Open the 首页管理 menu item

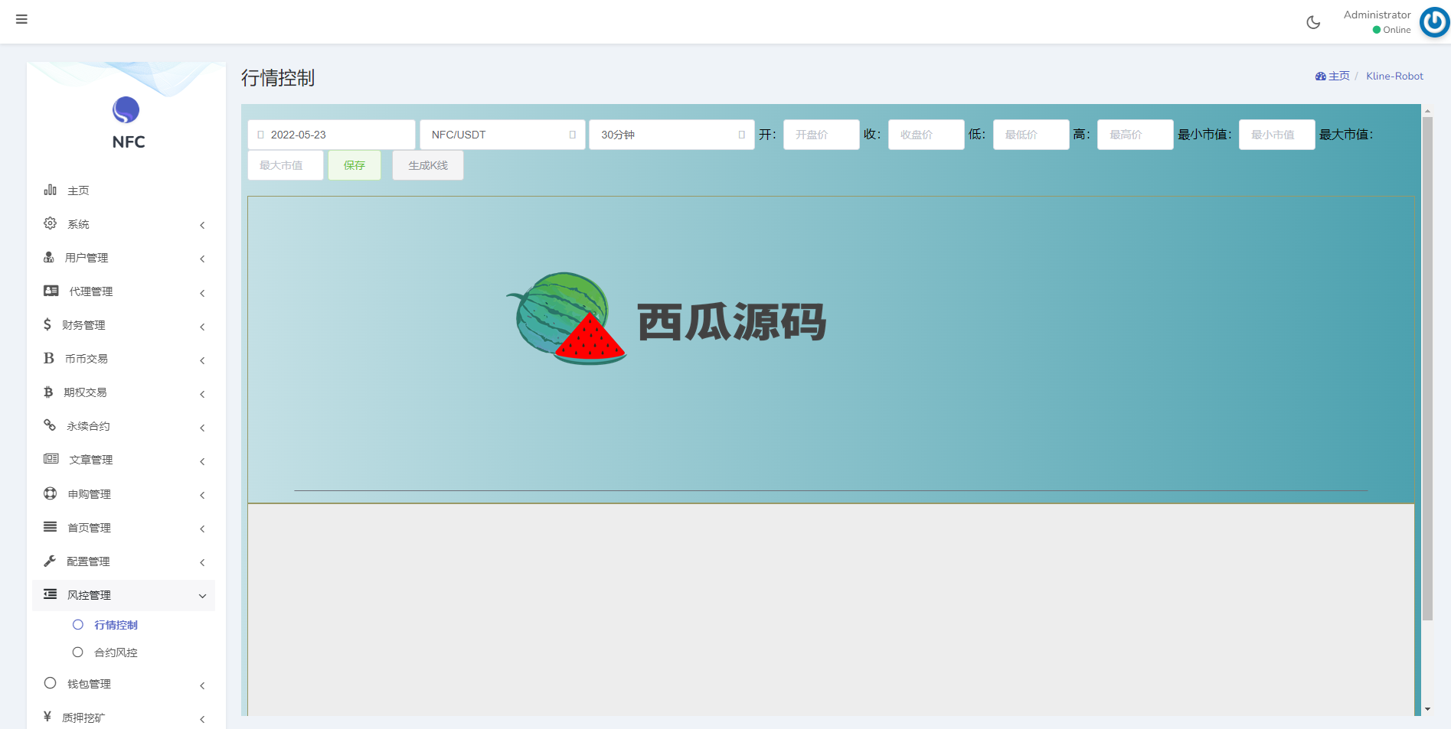[123, 528]
